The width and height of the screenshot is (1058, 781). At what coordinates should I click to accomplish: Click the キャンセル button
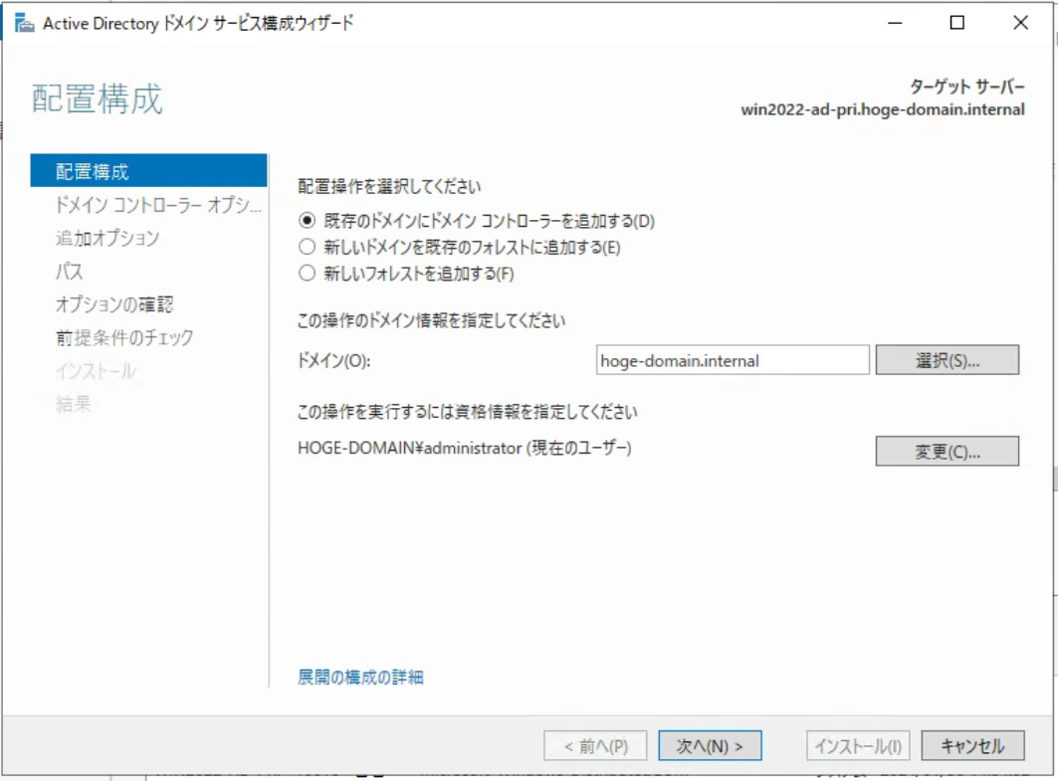[972, 745]
